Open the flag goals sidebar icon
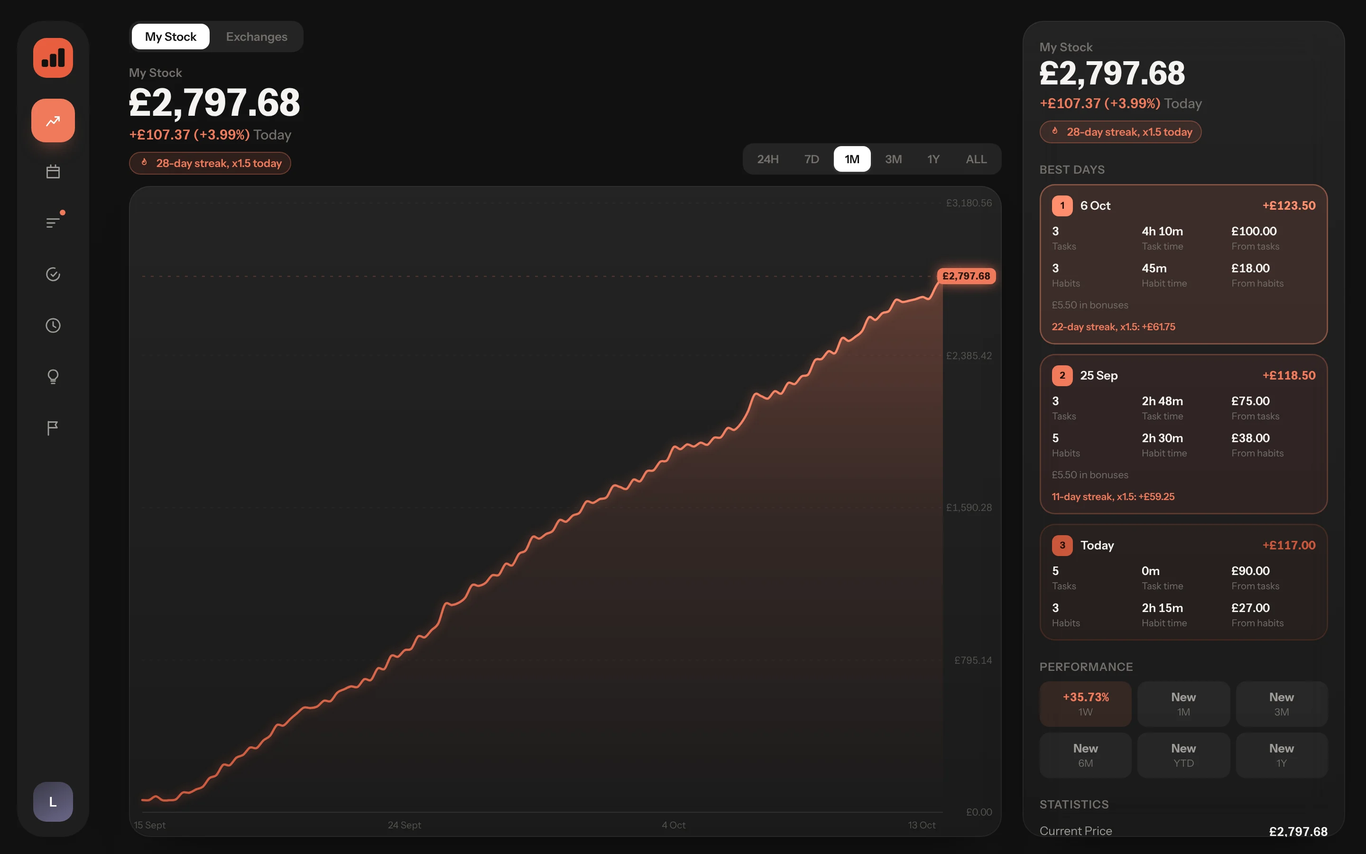 point(53,428)
